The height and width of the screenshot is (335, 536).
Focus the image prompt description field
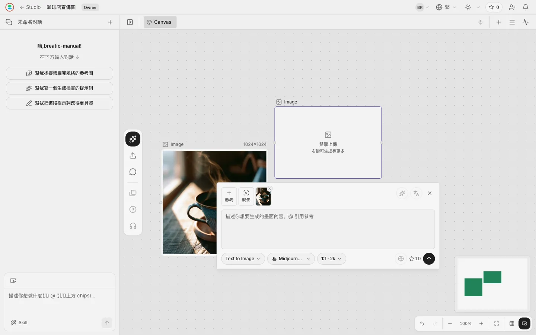(328, 229)
